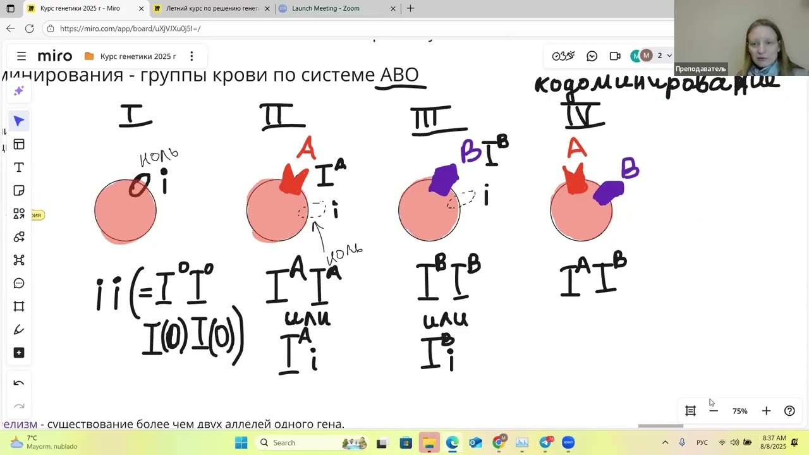
Task: Open microphone tray indicator
Action: pyautogui.click(x=682, y=443)
